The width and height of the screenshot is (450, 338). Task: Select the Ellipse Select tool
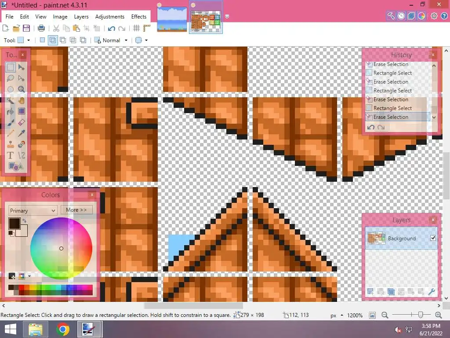11,89
